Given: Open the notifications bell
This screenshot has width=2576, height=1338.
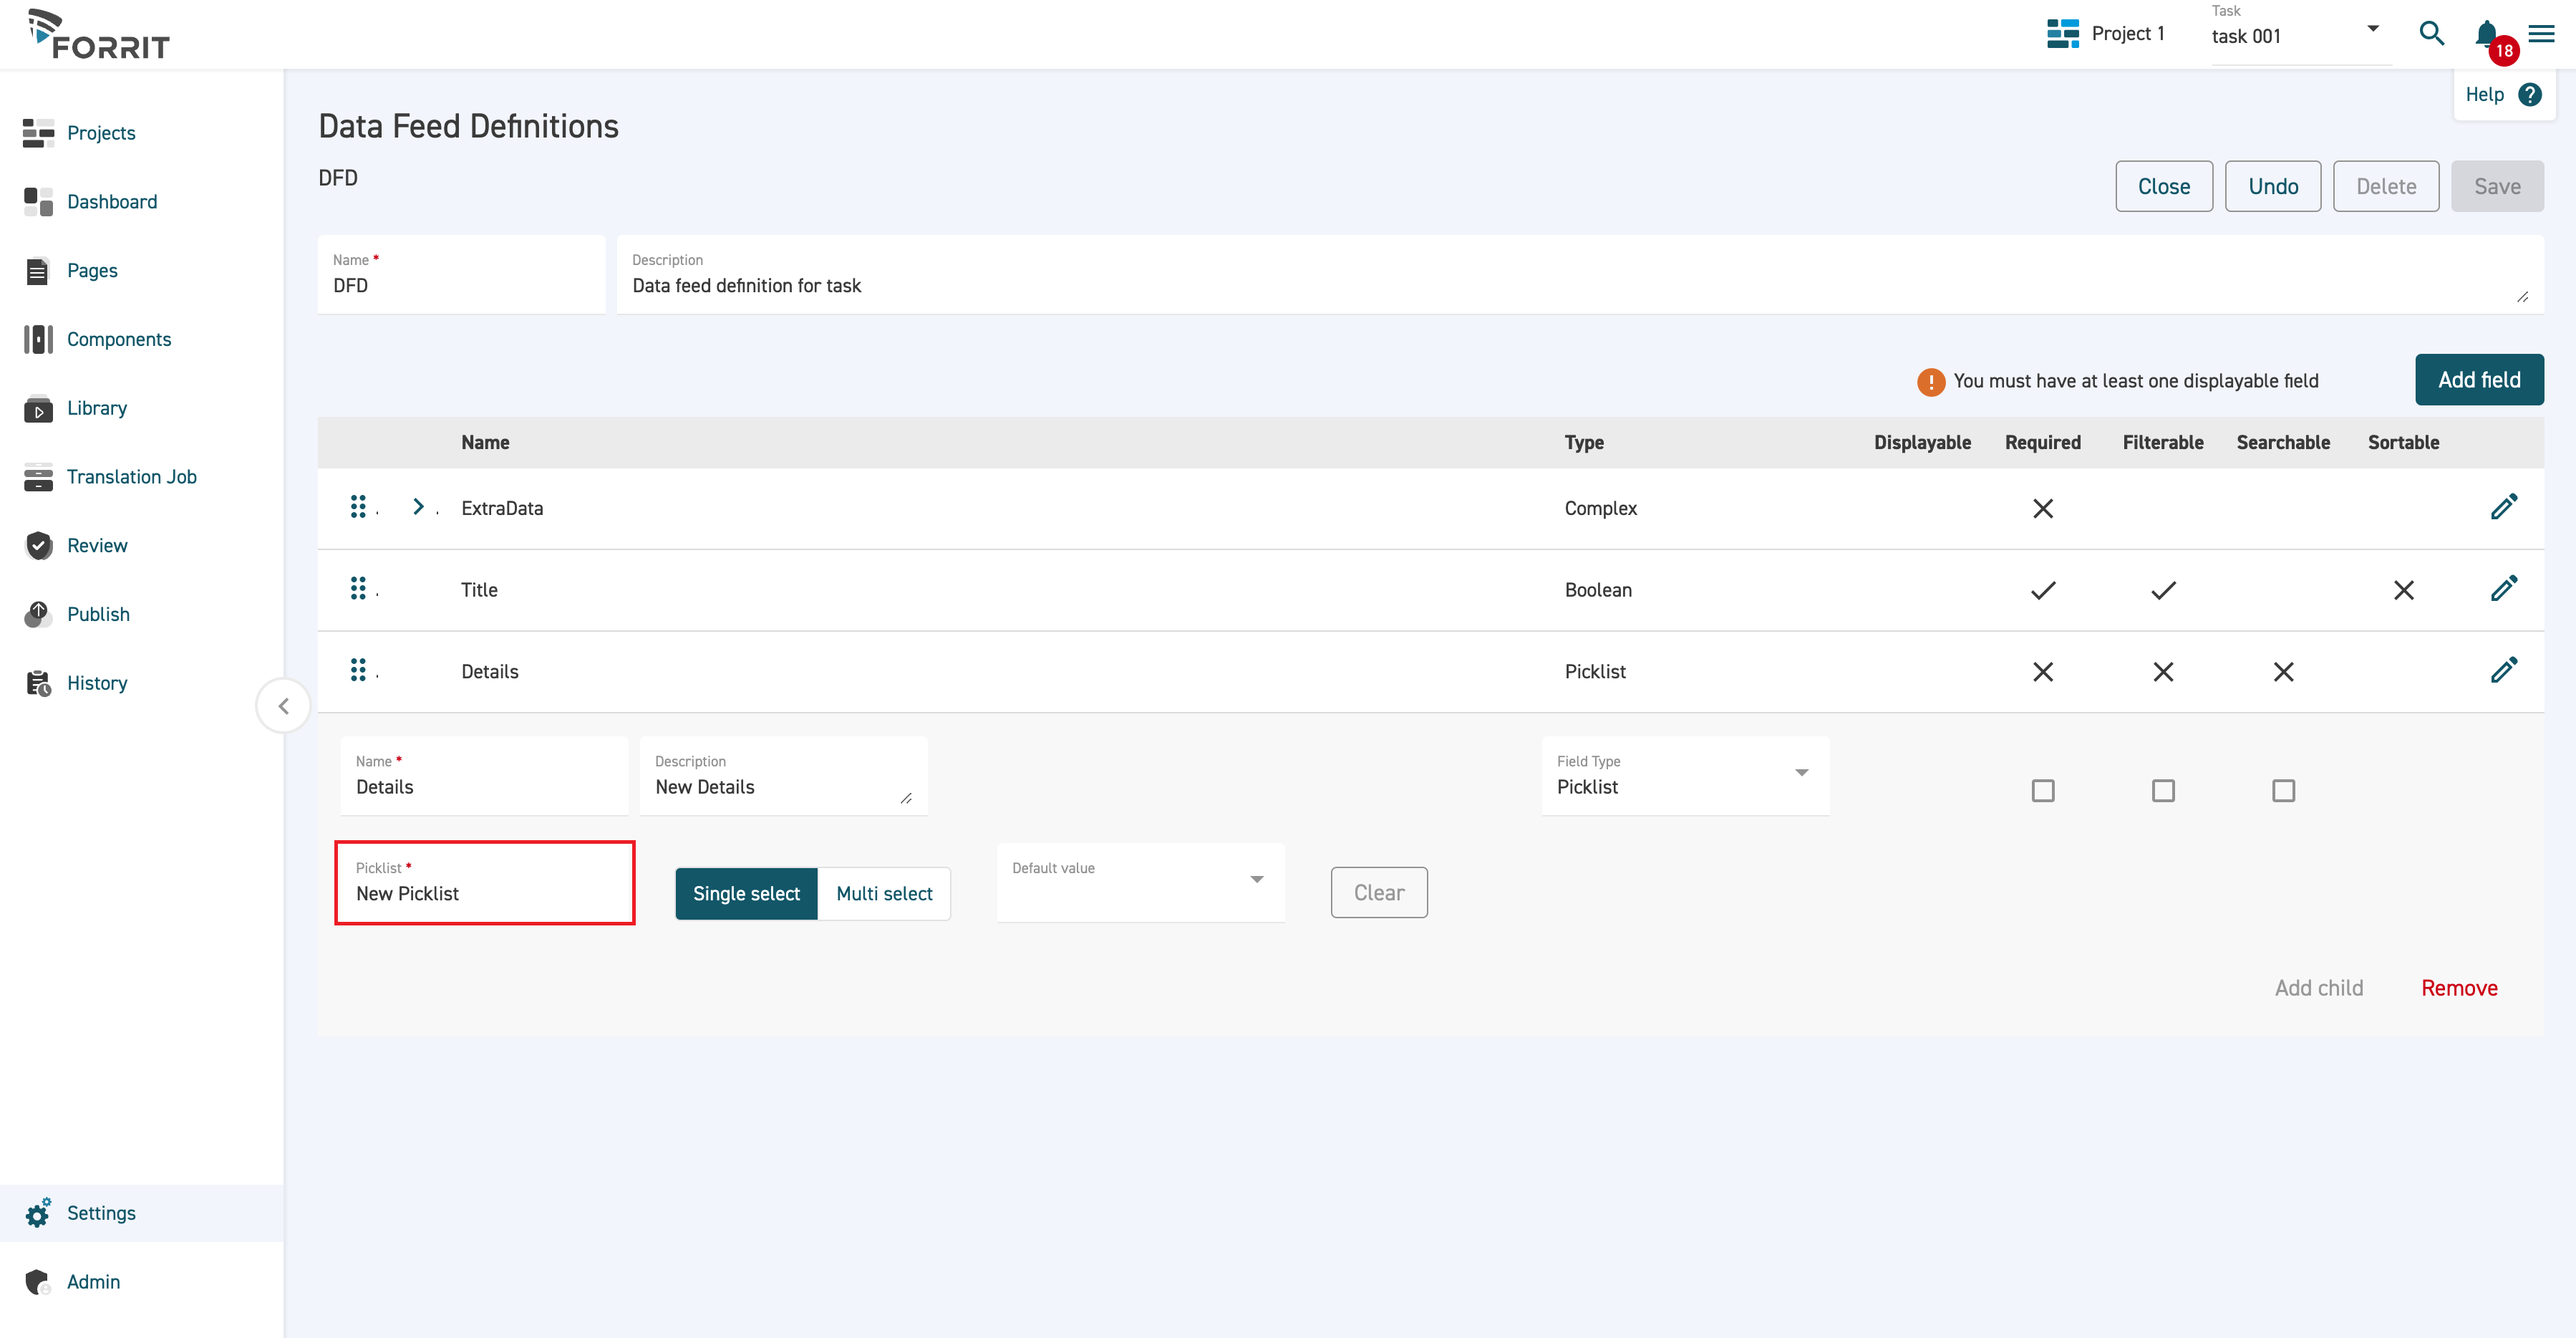Looking at the screenshot, I should 2487,33.
